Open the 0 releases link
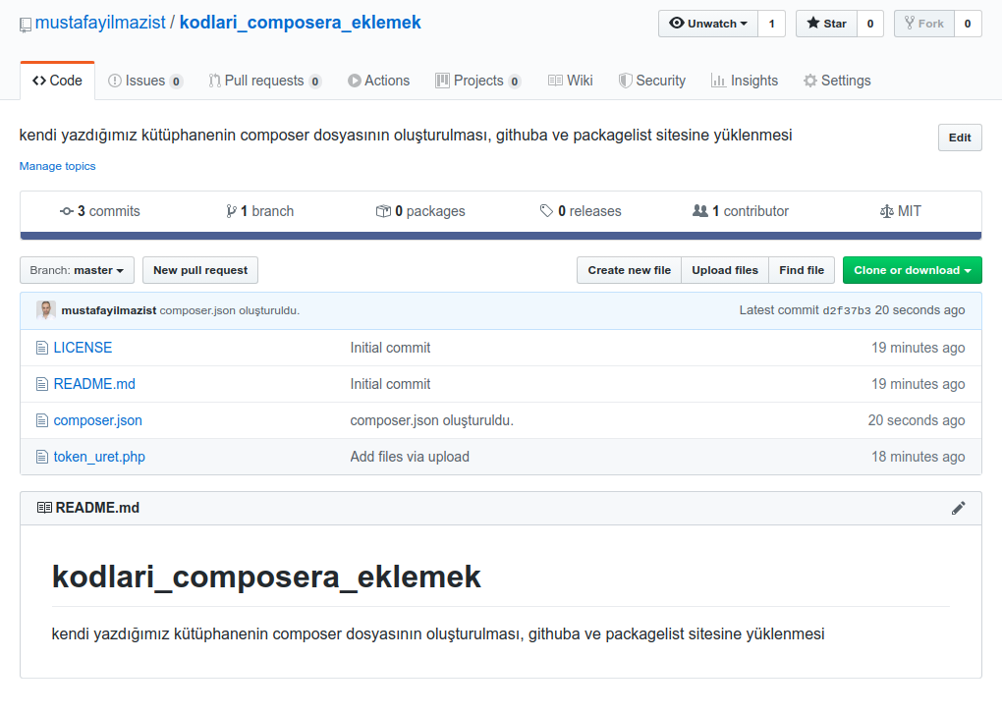The height and width of the screenshot is (714, 1002). coord(581,211)
